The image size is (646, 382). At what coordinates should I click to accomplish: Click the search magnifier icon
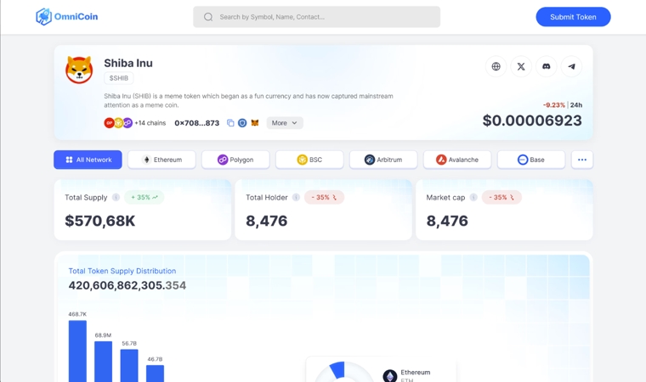tap(208, 17)
